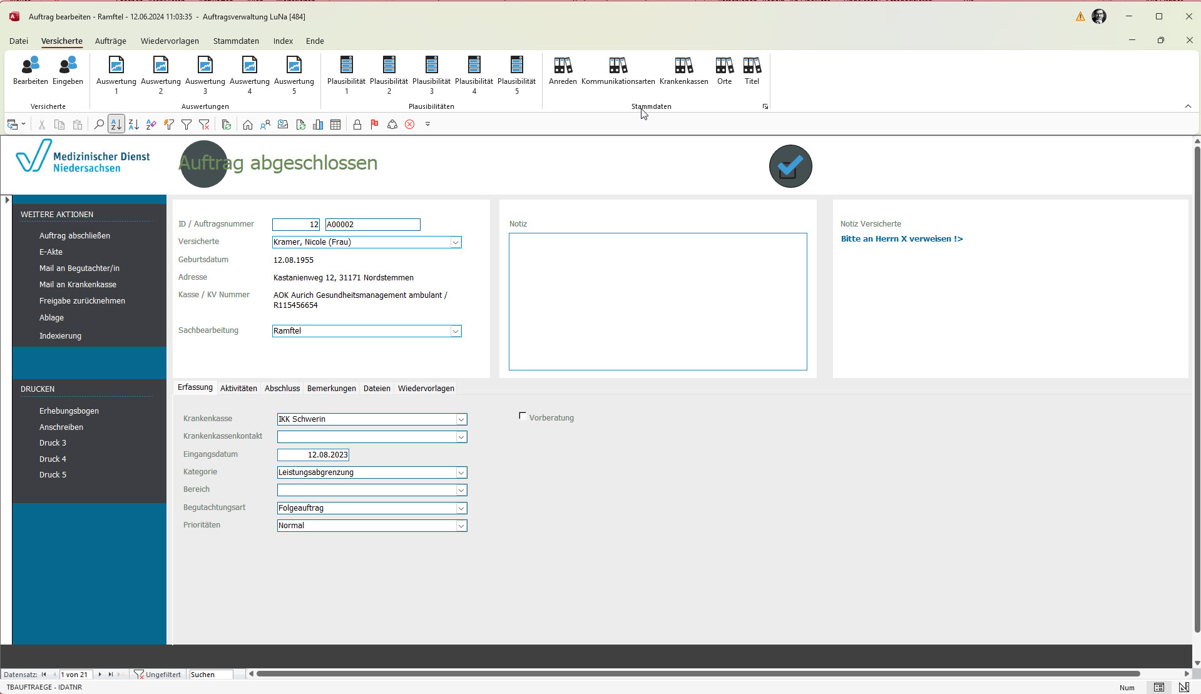Expand the Krankenkasse dropdown
1201x694 pixels.
pos(461,419)
